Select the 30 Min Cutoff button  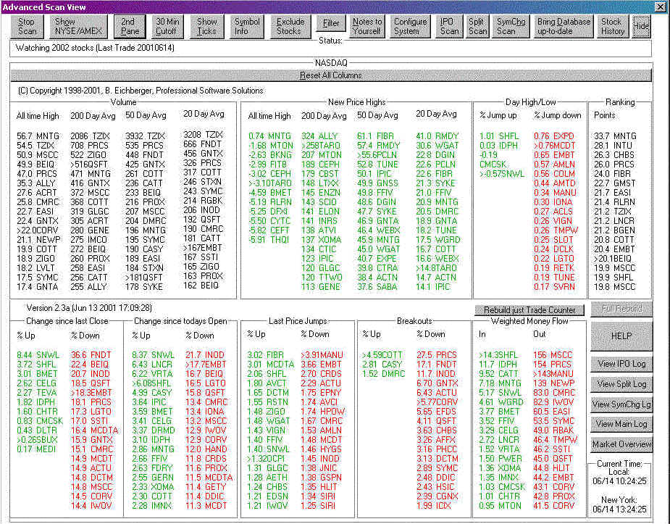point(167,27)
